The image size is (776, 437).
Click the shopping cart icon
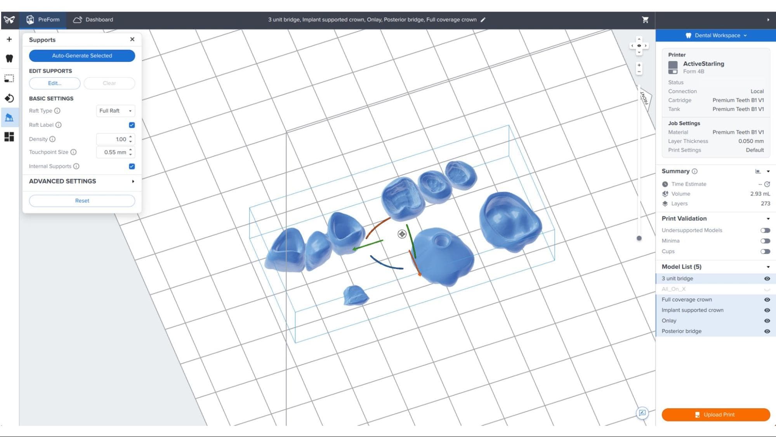(x=645, y=20)
